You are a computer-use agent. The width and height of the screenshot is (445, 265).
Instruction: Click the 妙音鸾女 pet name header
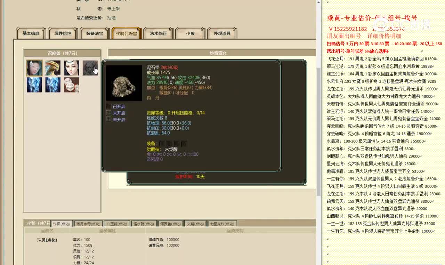[218, 53]
